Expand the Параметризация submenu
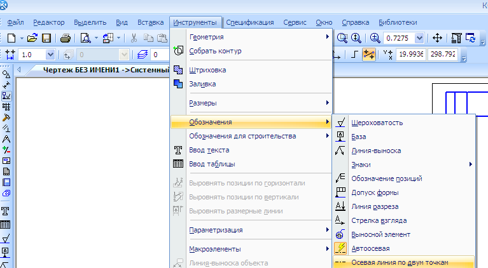The height and width of the screenshot is (268, 488). pos(251,230)
